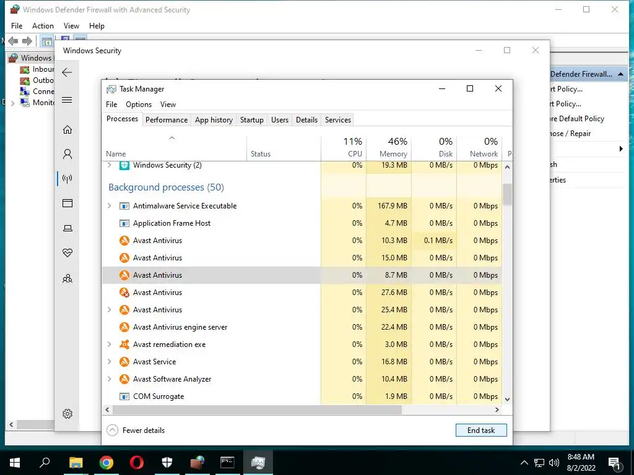Image resolution: width=634 pixels, height=475 pixels.
Task: Click the Windows Security back arrow
Action: pos(67,73)
